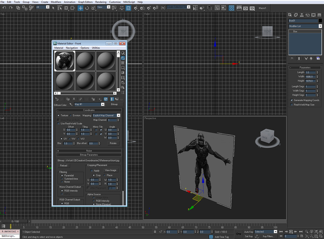Image resolution: width=324 pixels, height=239 pixels.
Task: Toggle the U Tile checkbox
Action: click(101, 130)
